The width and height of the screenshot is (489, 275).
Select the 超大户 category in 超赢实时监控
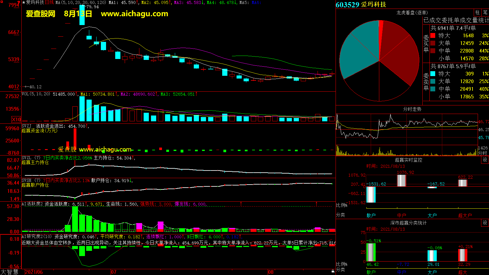[465, 215]
